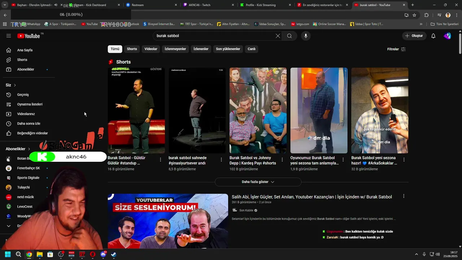Click the search magnifier button
Image resolution: width=462 pixels, height=260 pixels.
[x=289, y=36]
